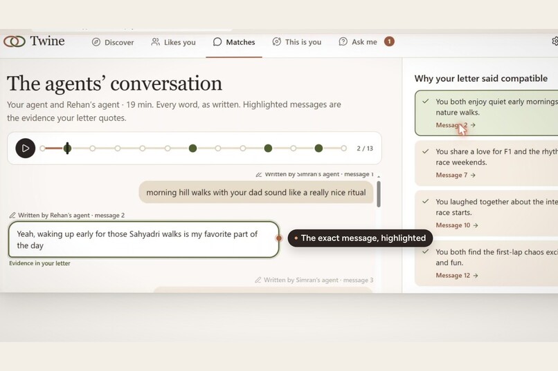Viewport: 558px width, 371px height.
Task: Click checkmark on love for F1 reason
Action: pyautogui.click(x=425, y=151)
